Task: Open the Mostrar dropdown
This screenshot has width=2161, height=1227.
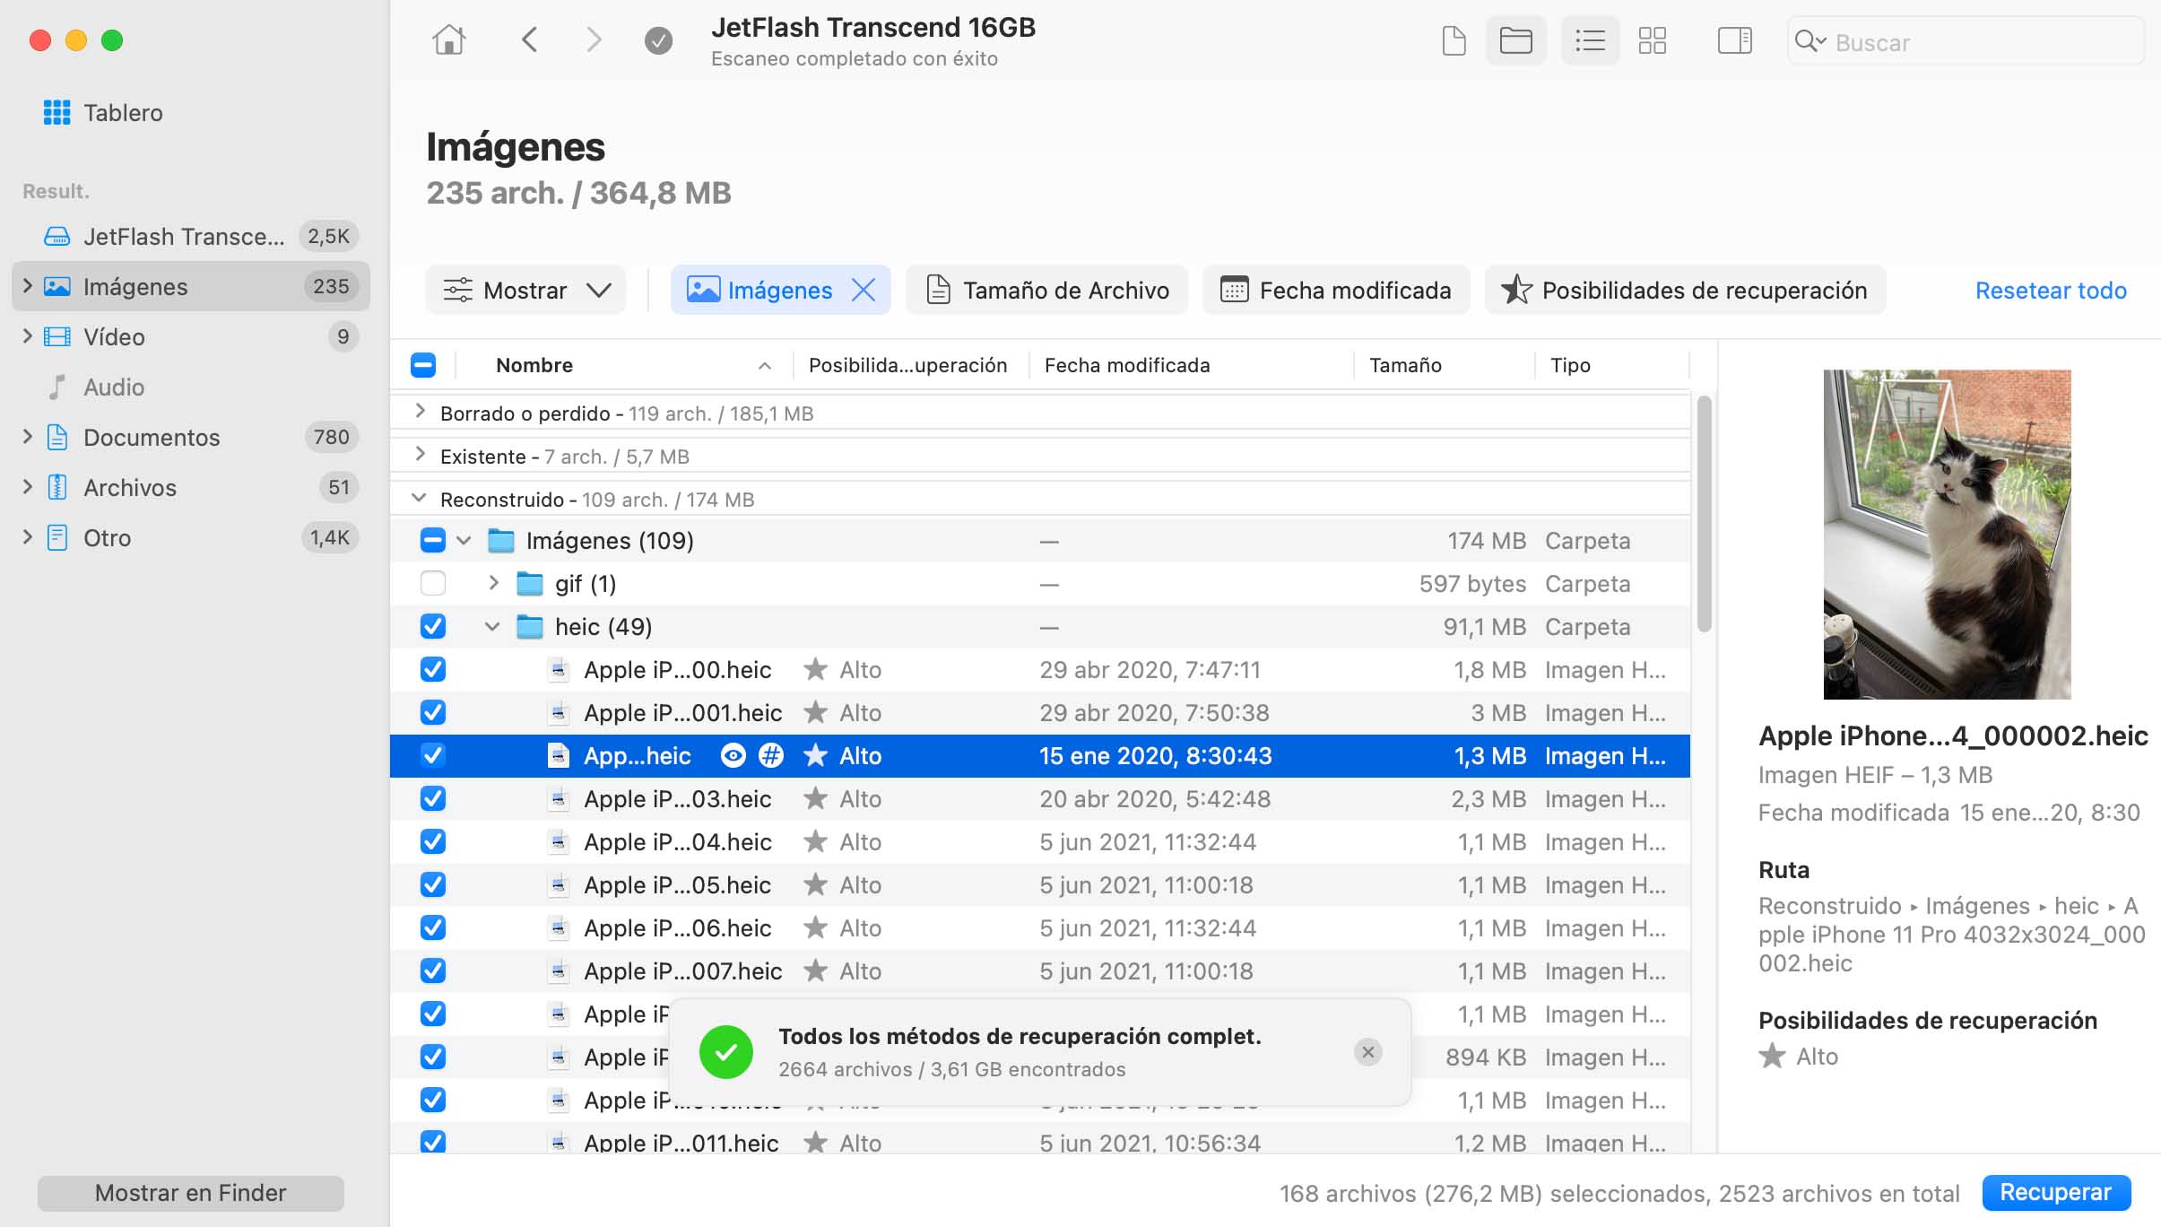Action: [526, 290]
